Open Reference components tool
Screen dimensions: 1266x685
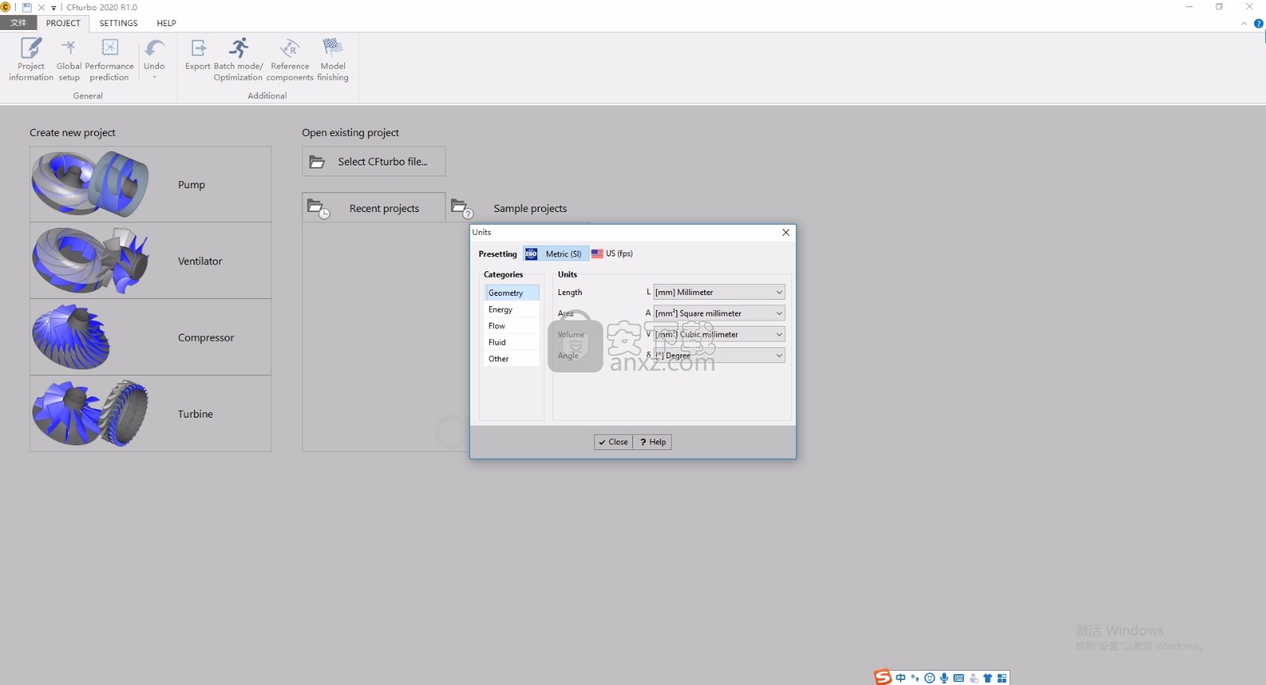pos(290,59)
